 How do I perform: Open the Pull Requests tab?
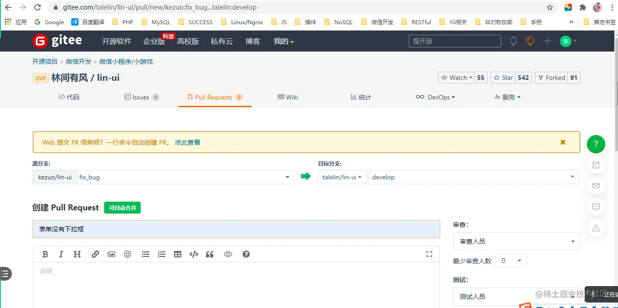point(215,97)
